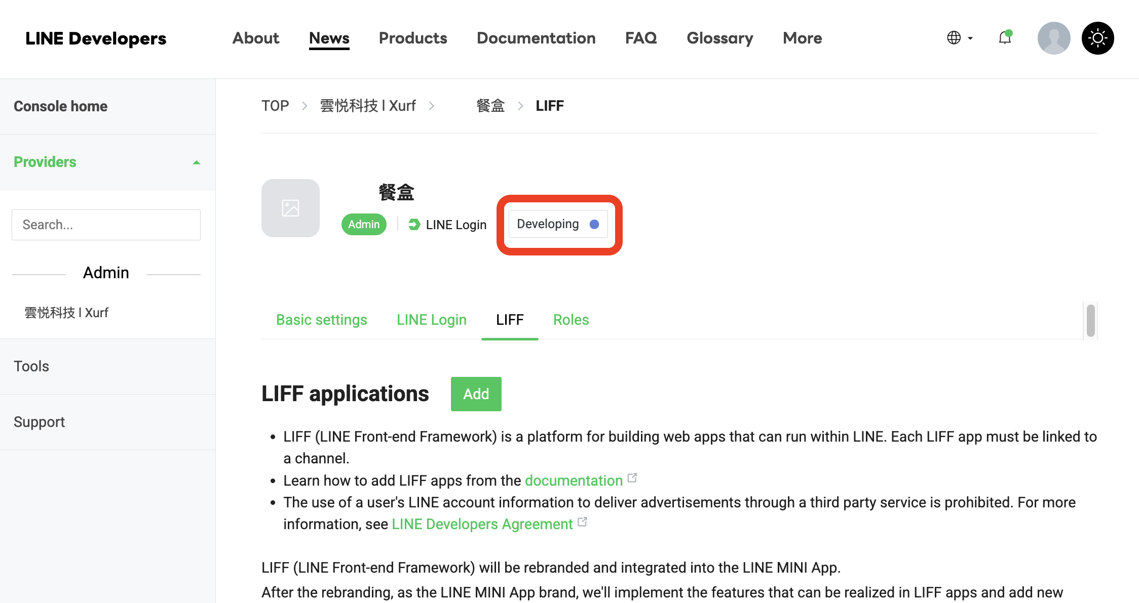Viewport: 1139px width, 603px height.
Task: Open the FAQ page
Action: [641, 38]
